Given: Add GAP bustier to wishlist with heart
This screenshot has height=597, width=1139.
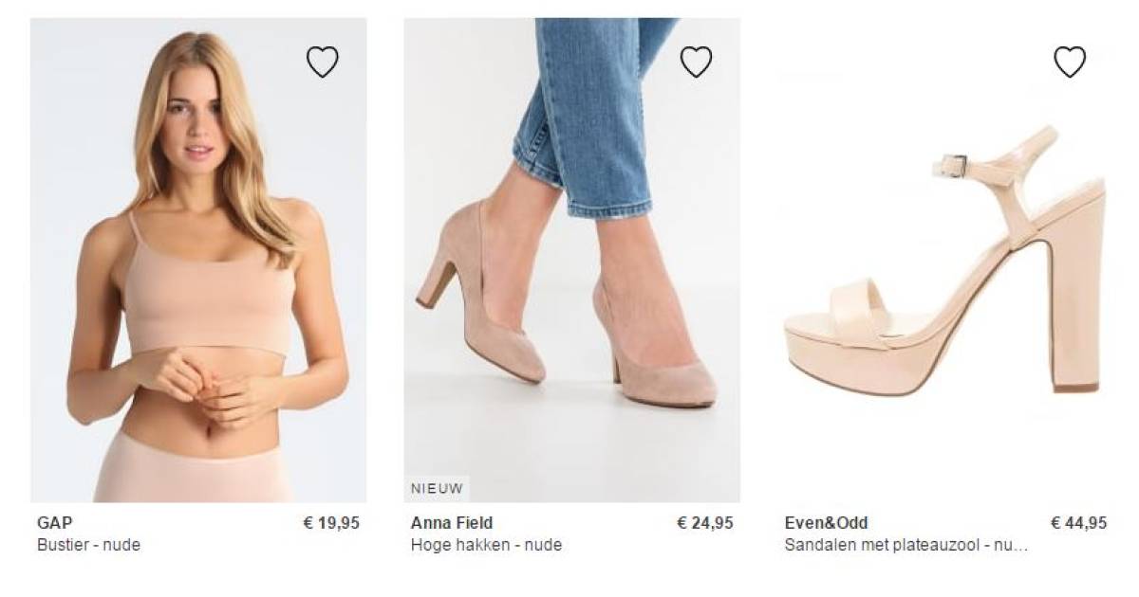Looking at the screenshot, I should tap(322, 62).
